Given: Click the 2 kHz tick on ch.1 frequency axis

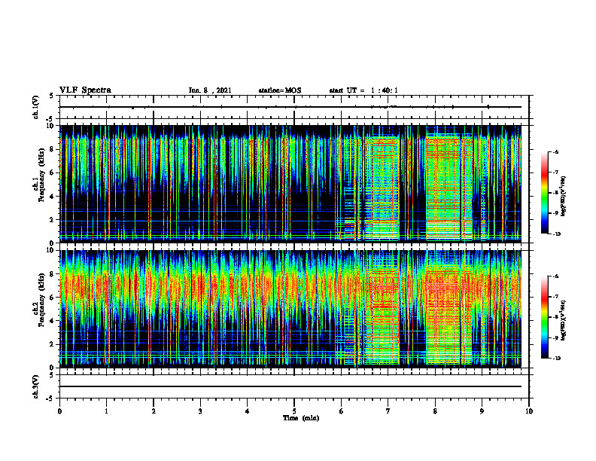Looking at the screenshot, I should pyautogui.click(x=52, y=220).
